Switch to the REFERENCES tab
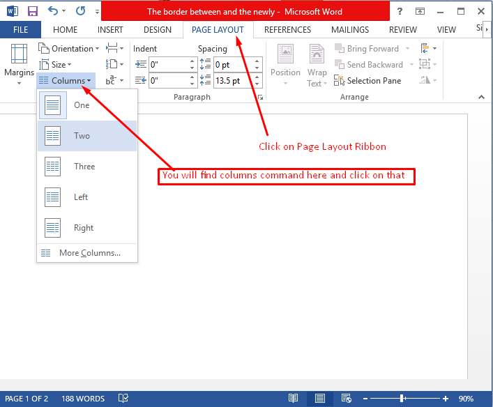Screen dimensions: 493x407 pyautogui.click(x=287, y=29)
